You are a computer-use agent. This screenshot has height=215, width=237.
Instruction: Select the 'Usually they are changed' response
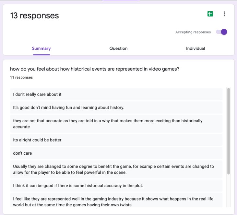116,169
